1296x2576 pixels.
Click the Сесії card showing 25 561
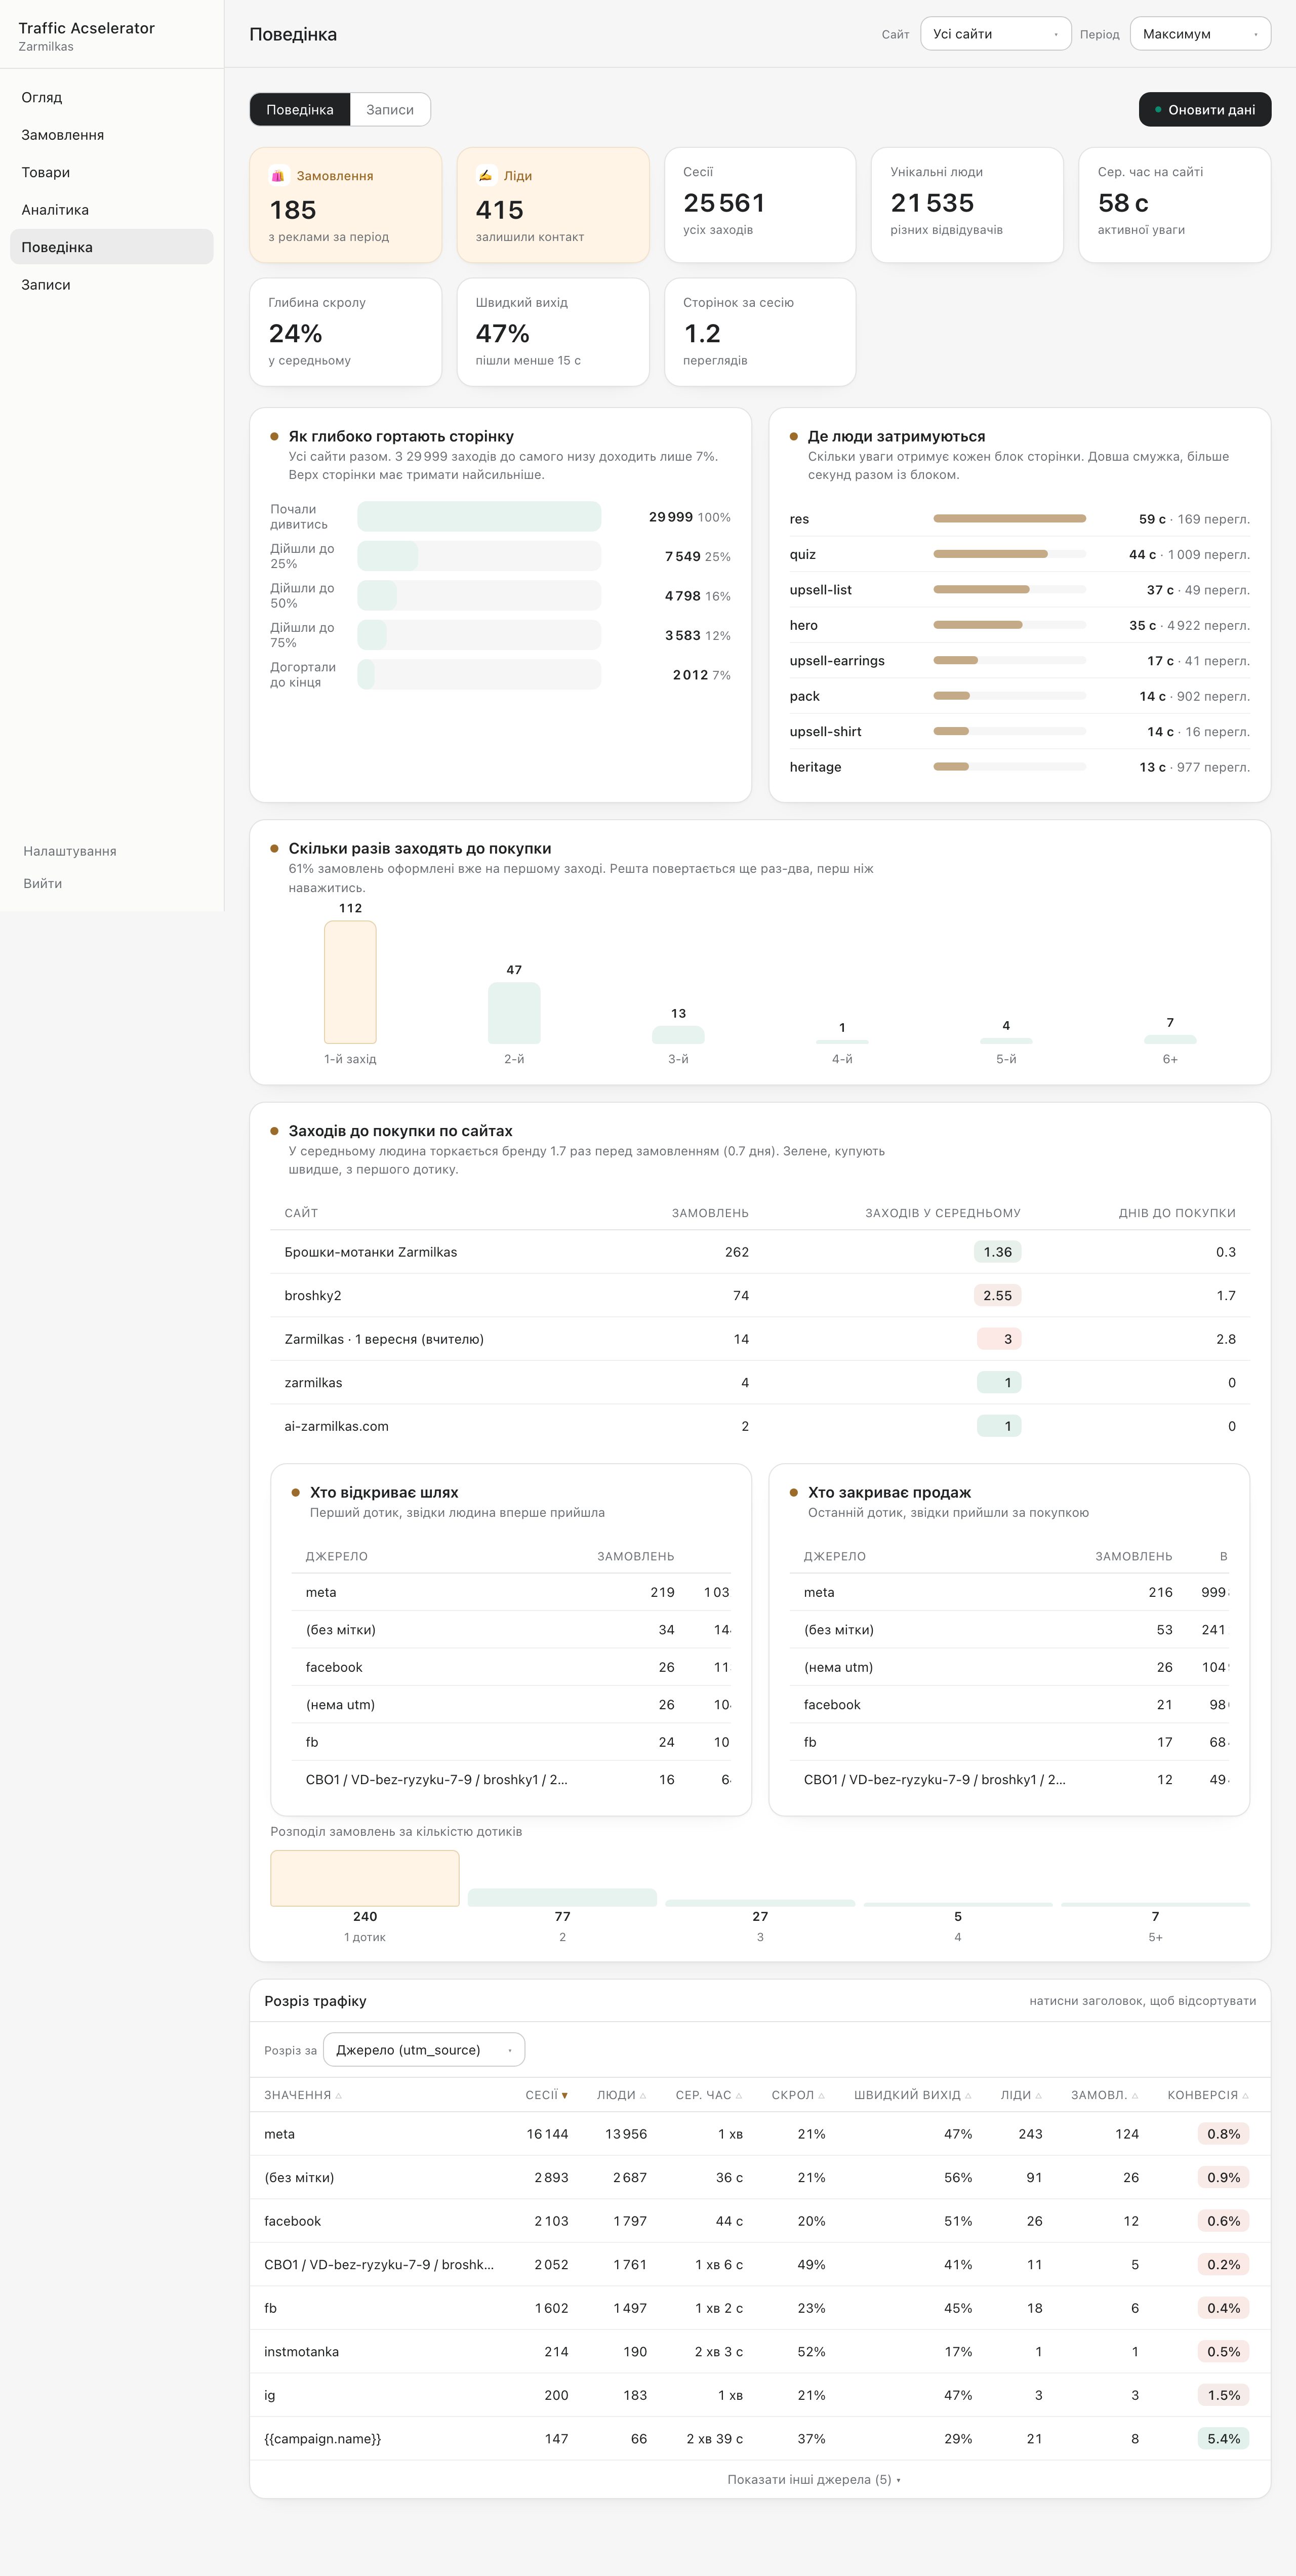(760, 205)
